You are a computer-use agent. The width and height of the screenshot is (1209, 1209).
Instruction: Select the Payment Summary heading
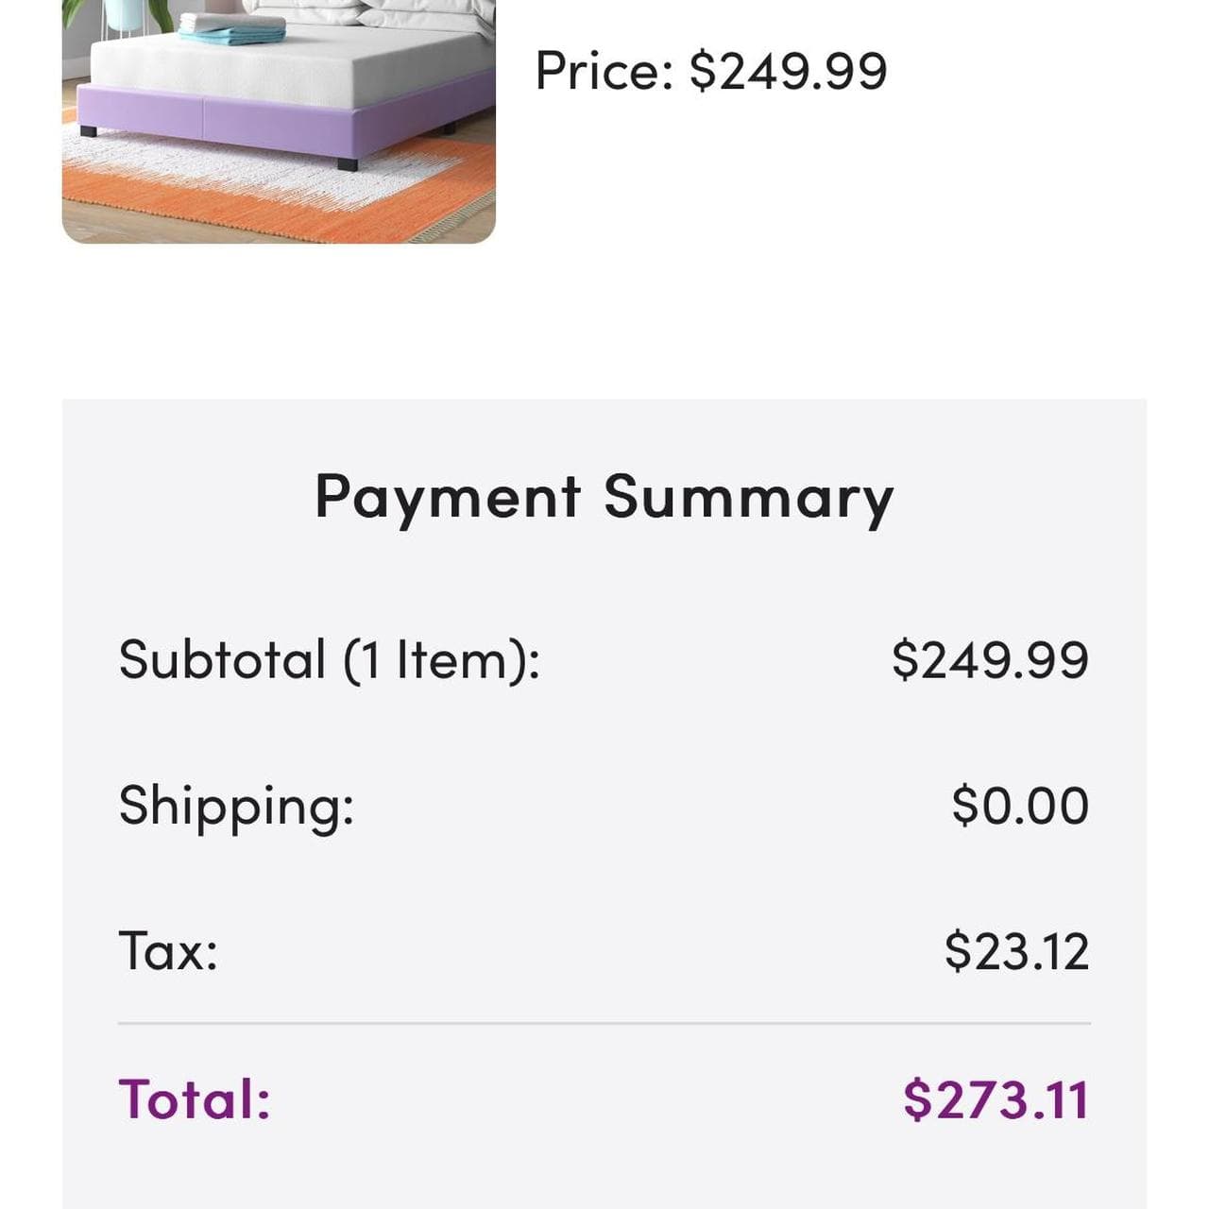604,497
